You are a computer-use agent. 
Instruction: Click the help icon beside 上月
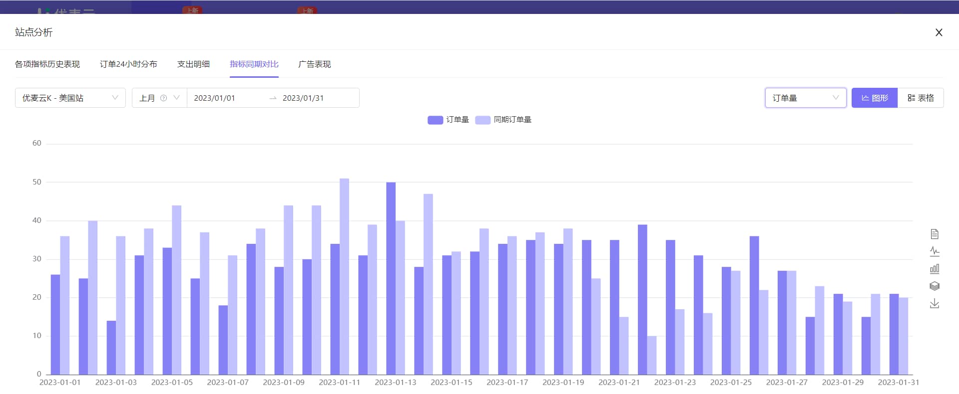163,98
